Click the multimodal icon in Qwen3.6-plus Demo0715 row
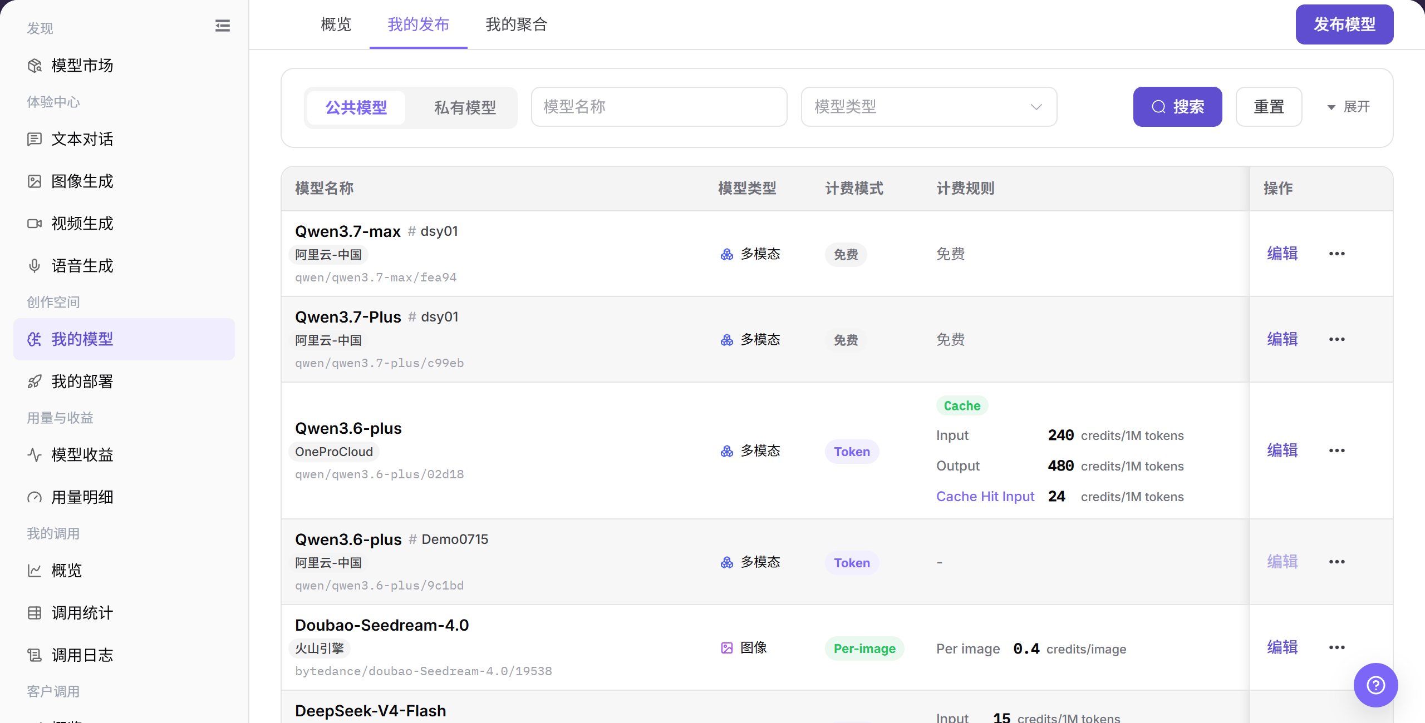Screen dimensions: 1425x723 click(727, 562)
